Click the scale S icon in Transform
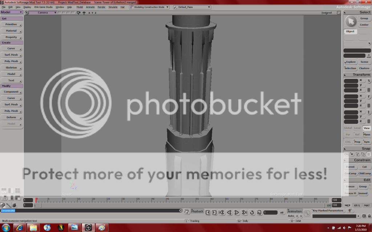 [x=369, y=81]
